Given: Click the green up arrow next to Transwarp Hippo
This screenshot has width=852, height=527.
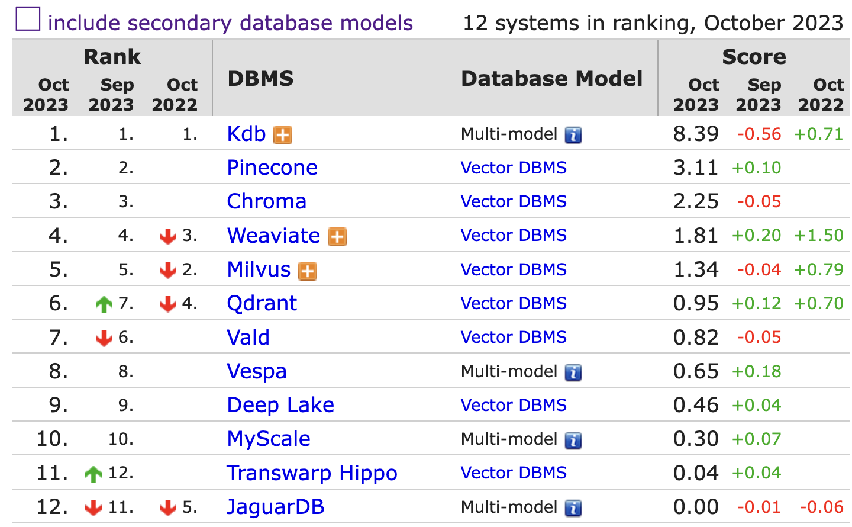Looking at the screenshot, I should pos(94,473).
